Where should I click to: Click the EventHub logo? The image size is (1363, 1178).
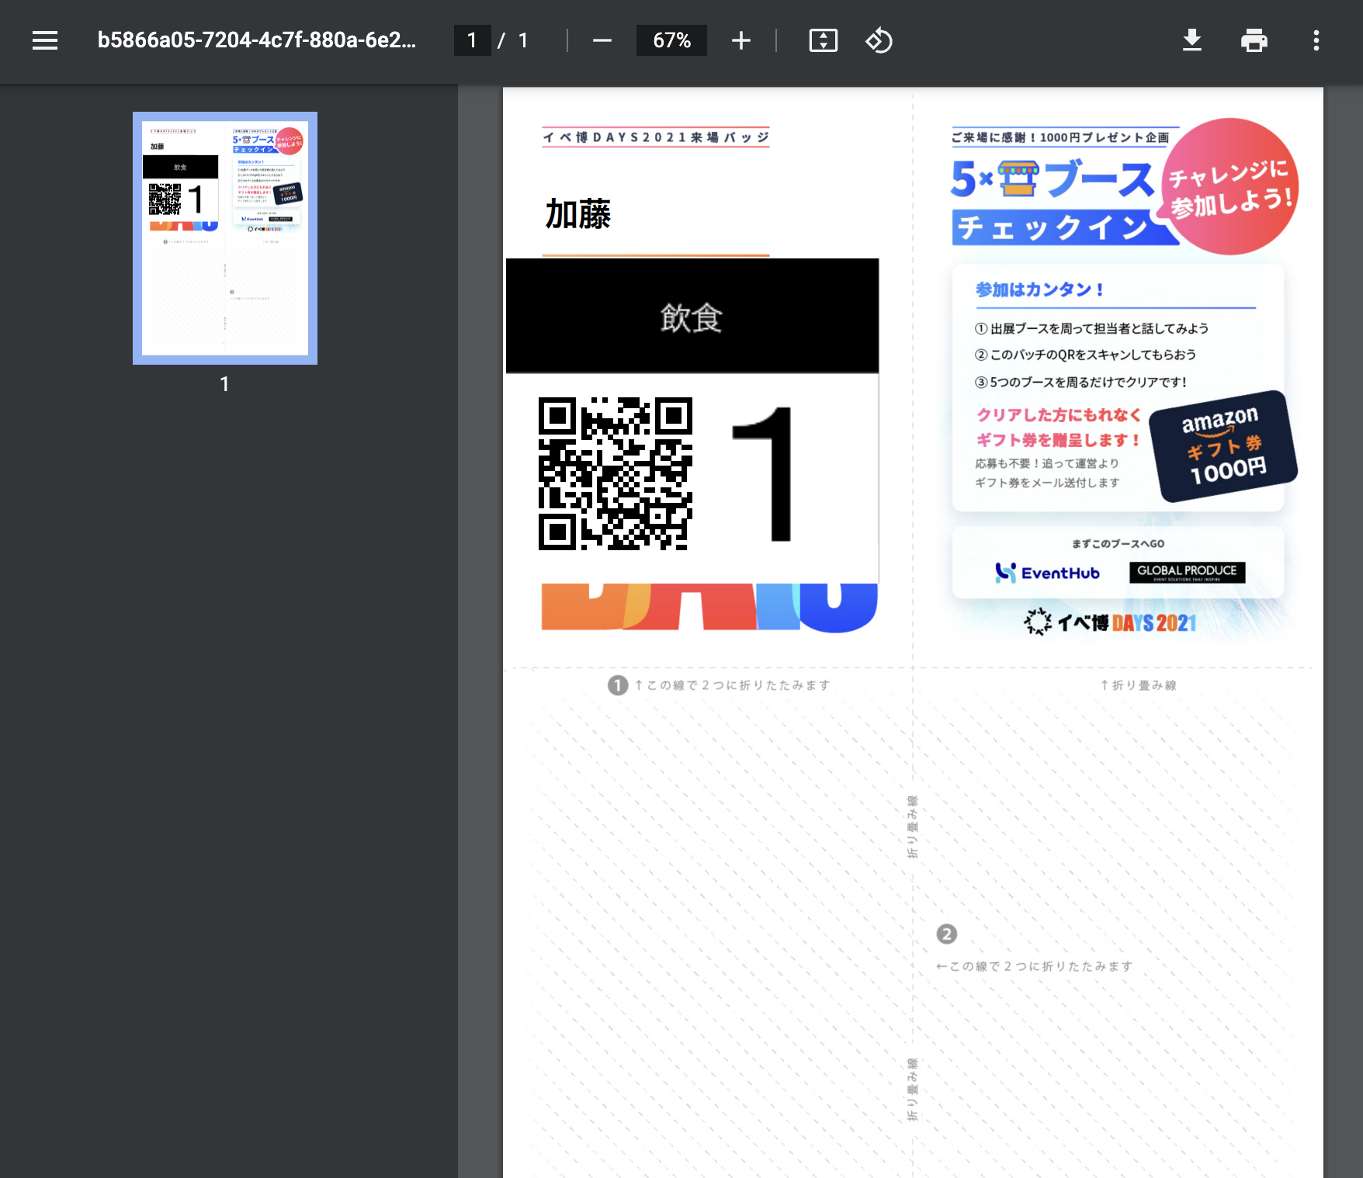(1047, 573)
